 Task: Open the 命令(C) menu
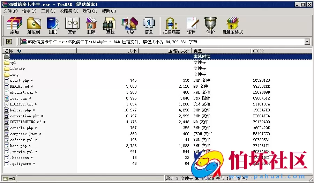(x=29, y=11)
